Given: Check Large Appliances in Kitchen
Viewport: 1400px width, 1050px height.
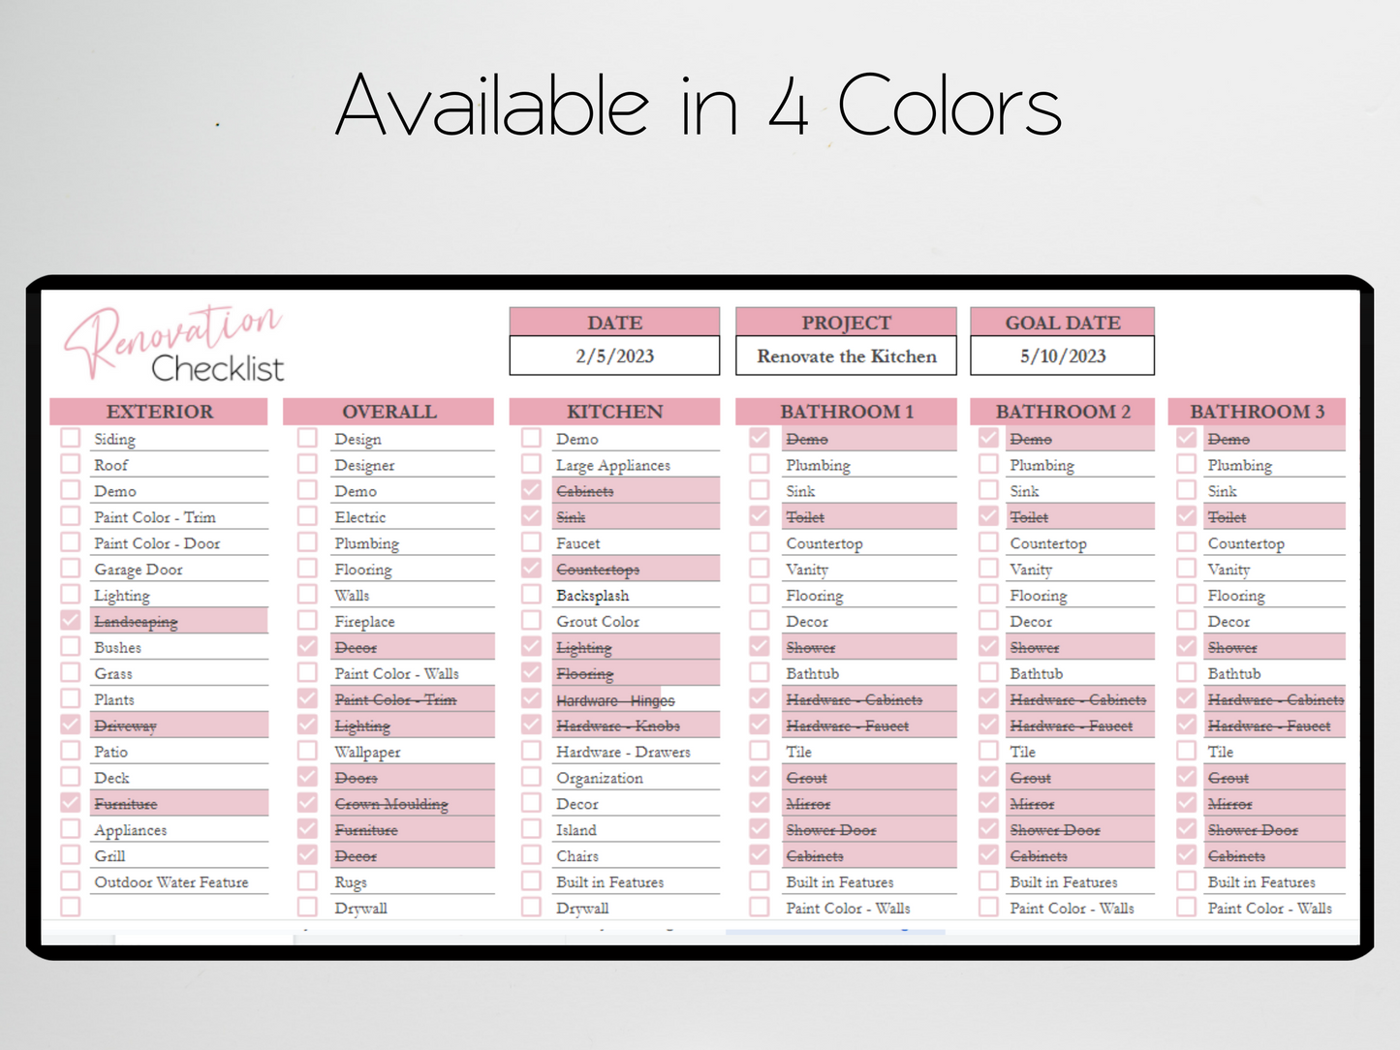Looking at the screenshot, I should [531, 464].
